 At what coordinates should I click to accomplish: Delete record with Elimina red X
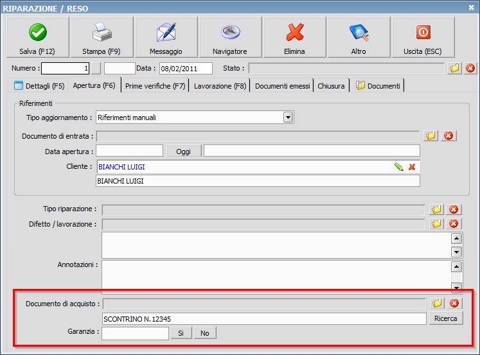click(295, 37)
